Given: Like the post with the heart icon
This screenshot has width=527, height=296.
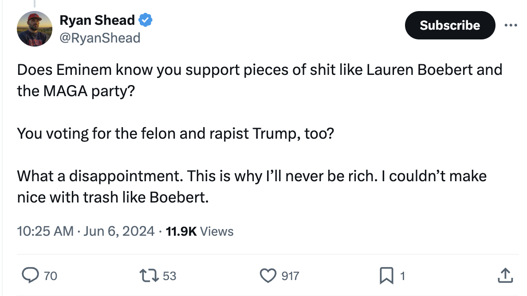Looking at the screenshot, I should (267, 276).
